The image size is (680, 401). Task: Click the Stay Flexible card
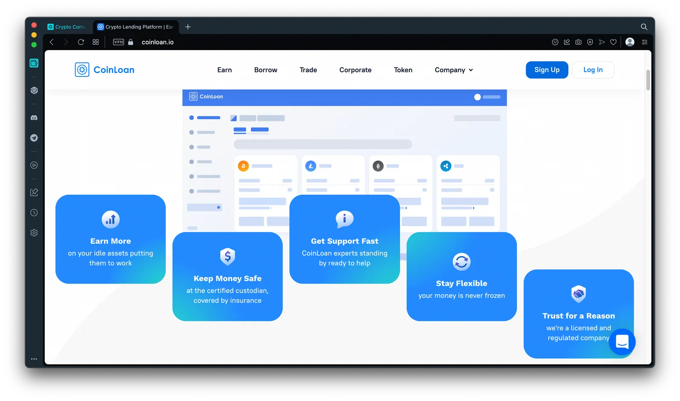462,276
